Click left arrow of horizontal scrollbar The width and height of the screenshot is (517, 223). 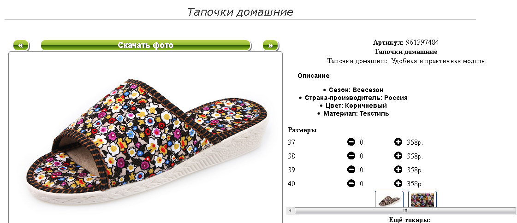pyautogui.click(x=291, y=211)
